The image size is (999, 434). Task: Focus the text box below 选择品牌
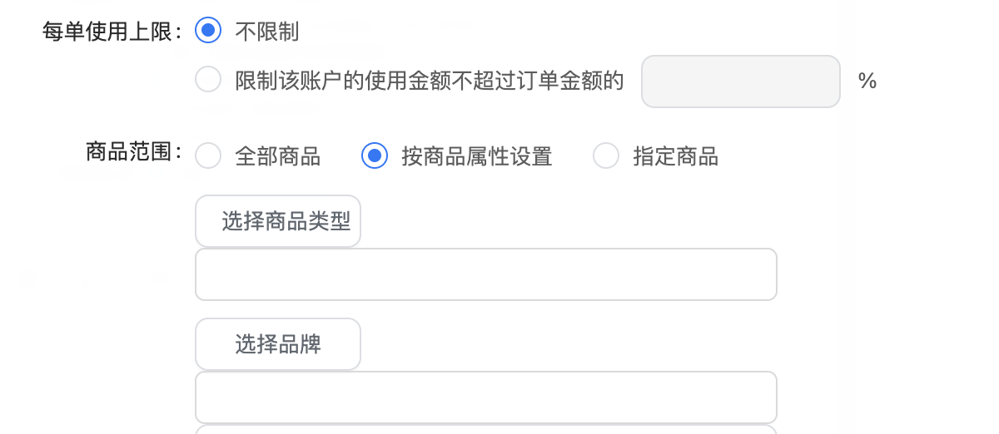[485, 397]
